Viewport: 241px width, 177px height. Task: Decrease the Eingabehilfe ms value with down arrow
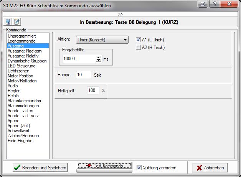99,61
